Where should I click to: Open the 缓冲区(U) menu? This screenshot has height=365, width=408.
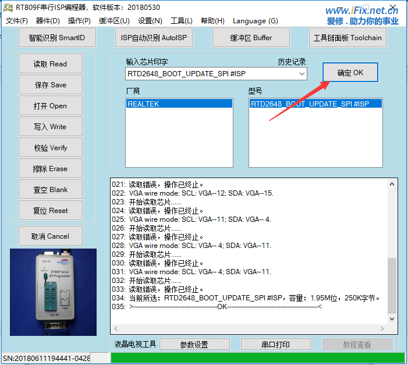[114, 21]
